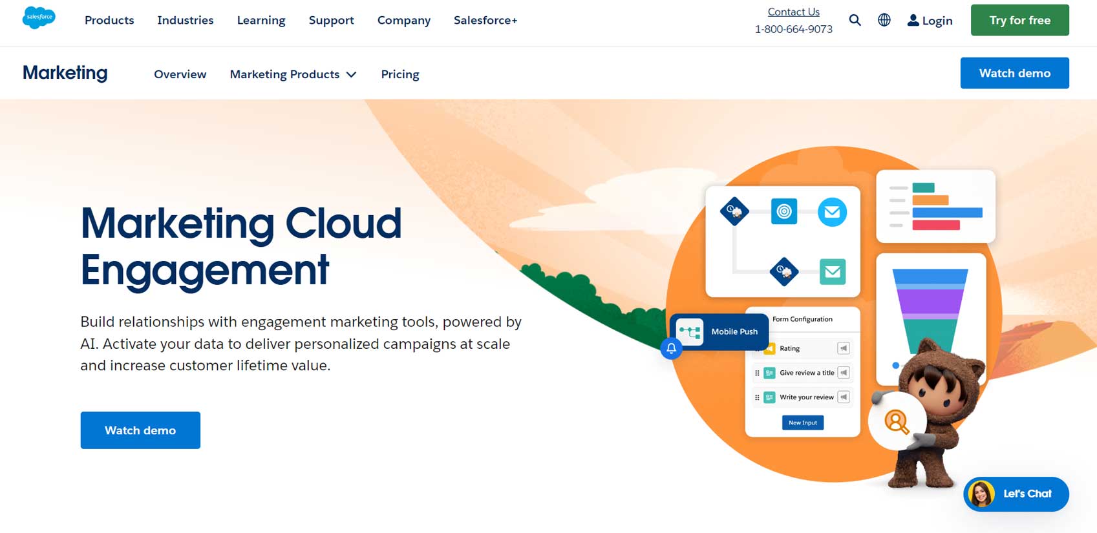Viewport: 1097px width, 533px height.
Task: Click the Login person icon
Action: pyautogui.click(x=913, y=20)
